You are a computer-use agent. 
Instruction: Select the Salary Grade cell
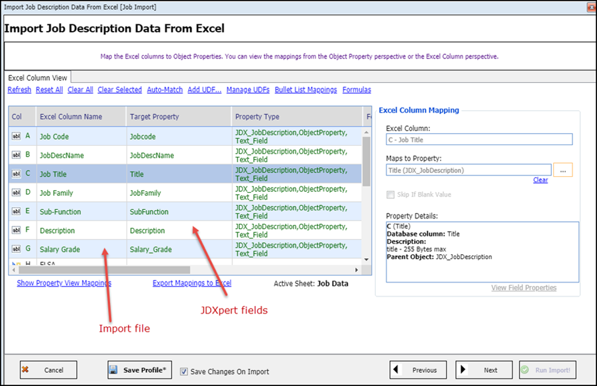point(81,249)
